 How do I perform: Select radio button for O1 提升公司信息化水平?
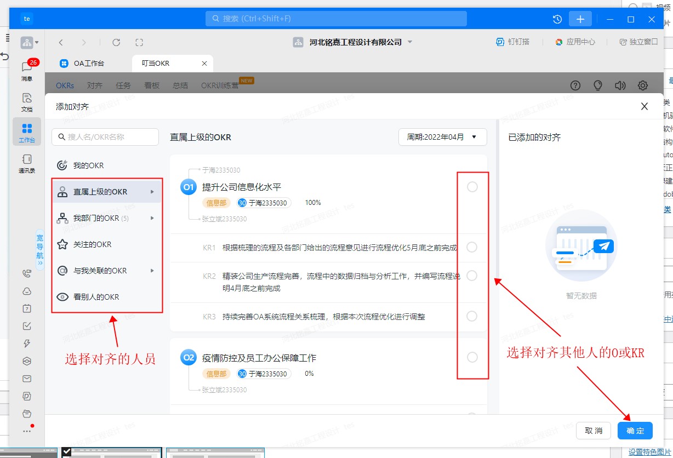pos(472,187)
